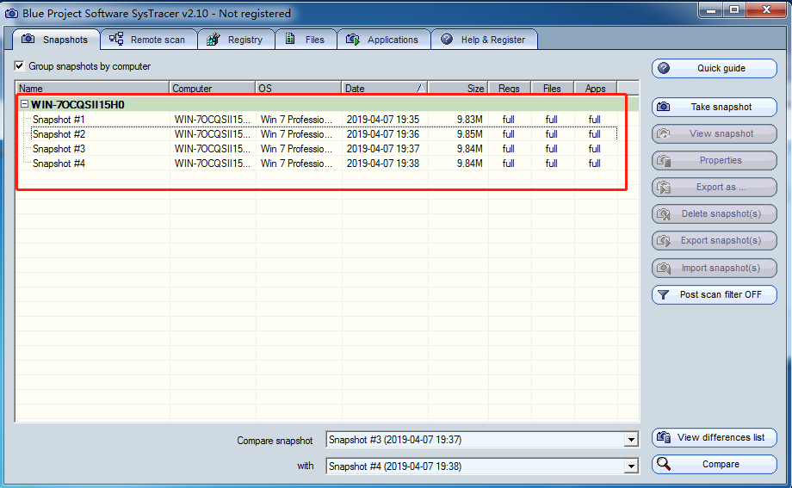Switch to the Remote scan tab
The height and width of the screenshot is (488, 792).
pos(149,40)
